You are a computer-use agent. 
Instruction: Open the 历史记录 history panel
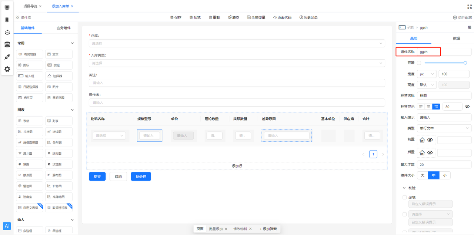[309, 17]
